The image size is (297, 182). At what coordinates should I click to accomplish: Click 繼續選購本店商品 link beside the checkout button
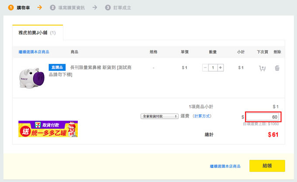tap(225, 166)
